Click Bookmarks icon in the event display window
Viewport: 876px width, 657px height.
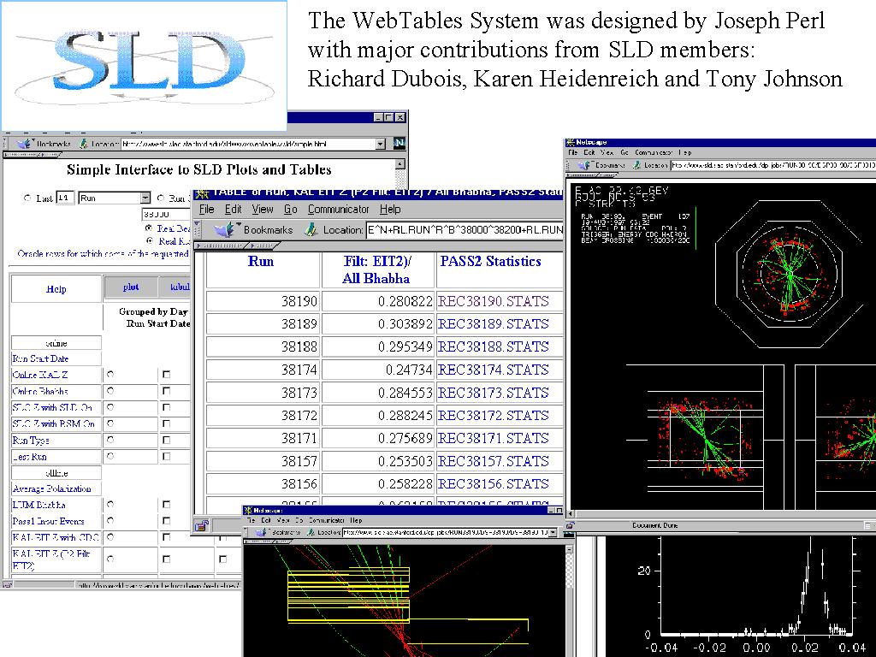(586, 164)
